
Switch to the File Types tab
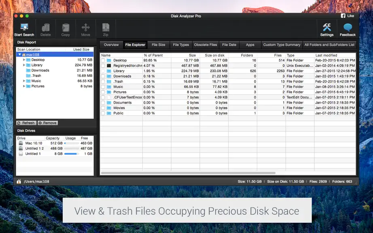point(181,44)
